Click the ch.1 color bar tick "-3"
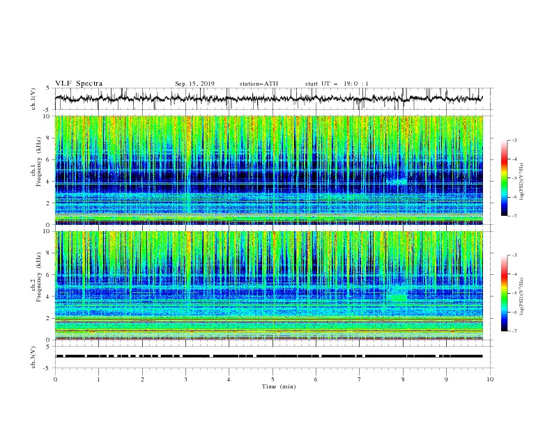 point(514,140)
